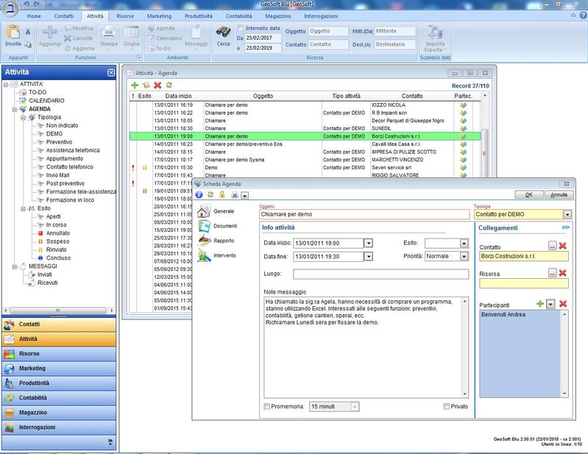Tick the Privato checkbox
The width and height of the screenshot is (588, 454).
[x=446, y=406]
